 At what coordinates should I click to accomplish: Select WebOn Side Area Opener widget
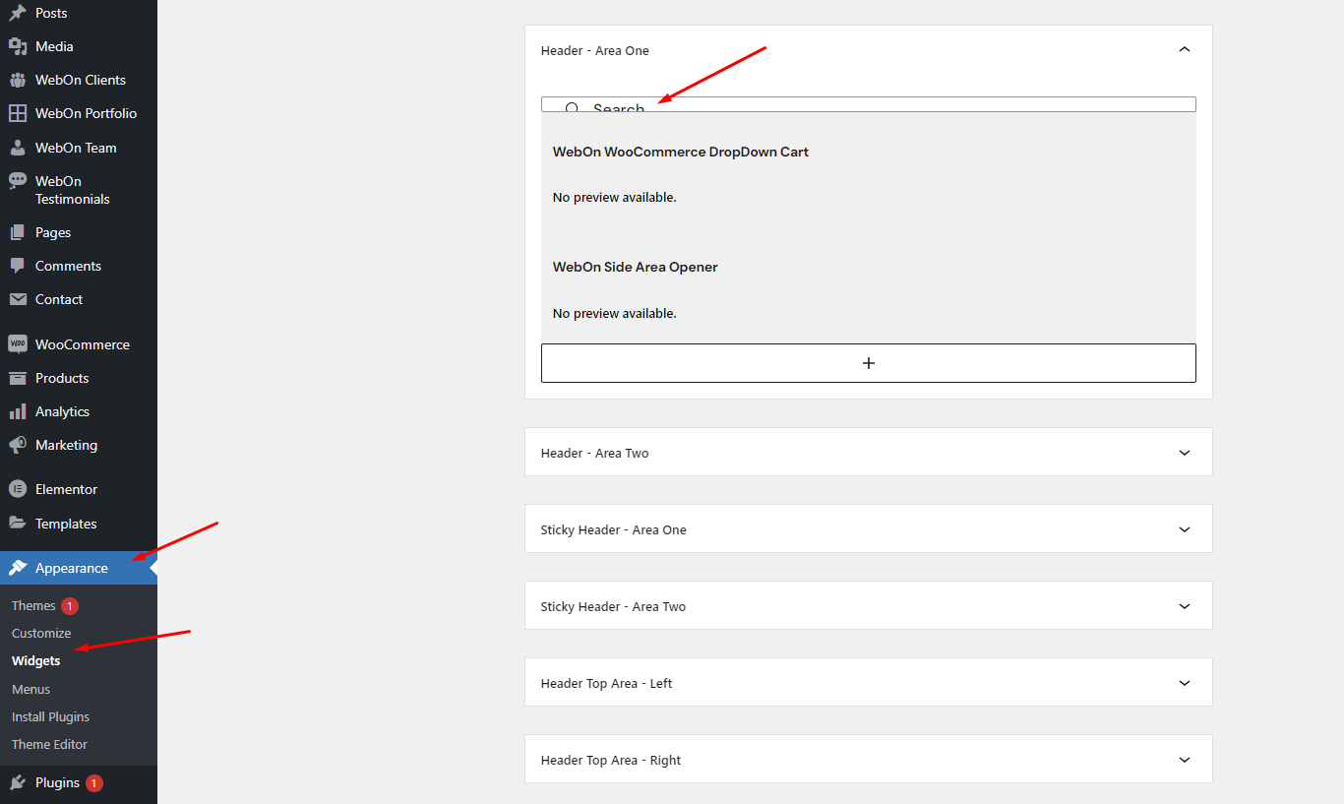click(636, 267)
